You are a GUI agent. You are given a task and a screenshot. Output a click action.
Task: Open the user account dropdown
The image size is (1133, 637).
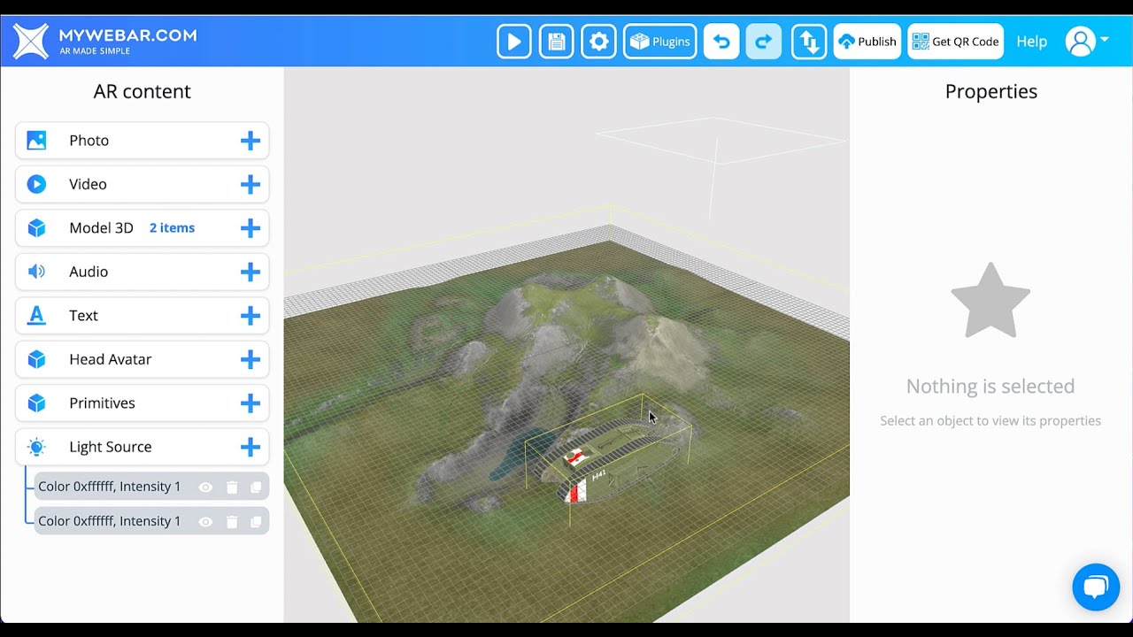point(1087,42)
